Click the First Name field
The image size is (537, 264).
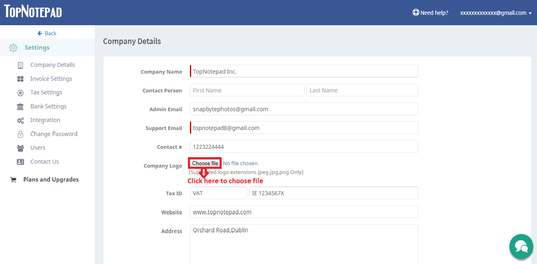(247, 90)
